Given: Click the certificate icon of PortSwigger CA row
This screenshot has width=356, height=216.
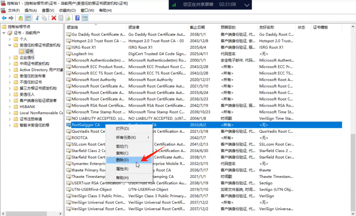Looking at the screenshot, I should [x=68, y=125].
